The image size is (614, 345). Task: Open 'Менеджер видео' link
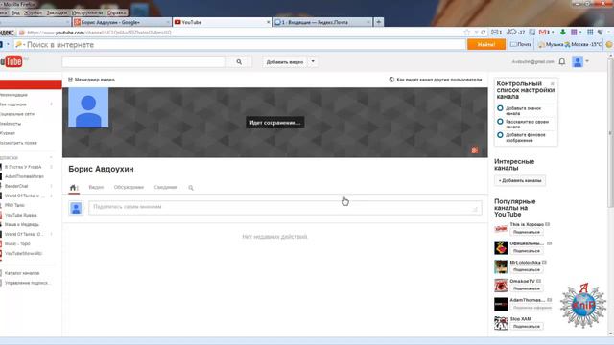point(92,80)
